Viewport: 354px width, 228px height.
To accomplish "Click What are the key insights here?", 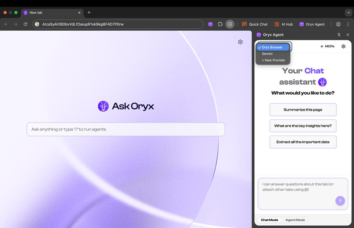I will [303, 126].
